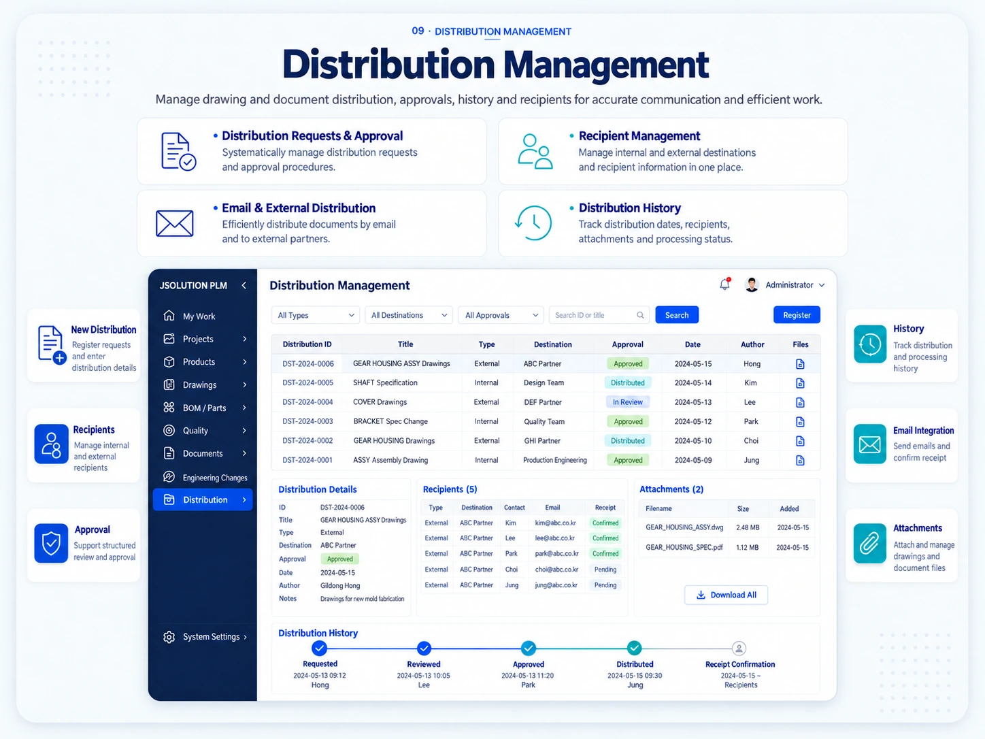Screen dimensions: 985x739
Task: Click the Attachments paperclip icon
Action: pos(870,543)
